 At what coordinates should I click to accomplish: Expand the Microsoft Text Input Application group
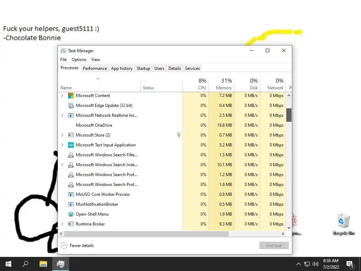coord(62,145)
